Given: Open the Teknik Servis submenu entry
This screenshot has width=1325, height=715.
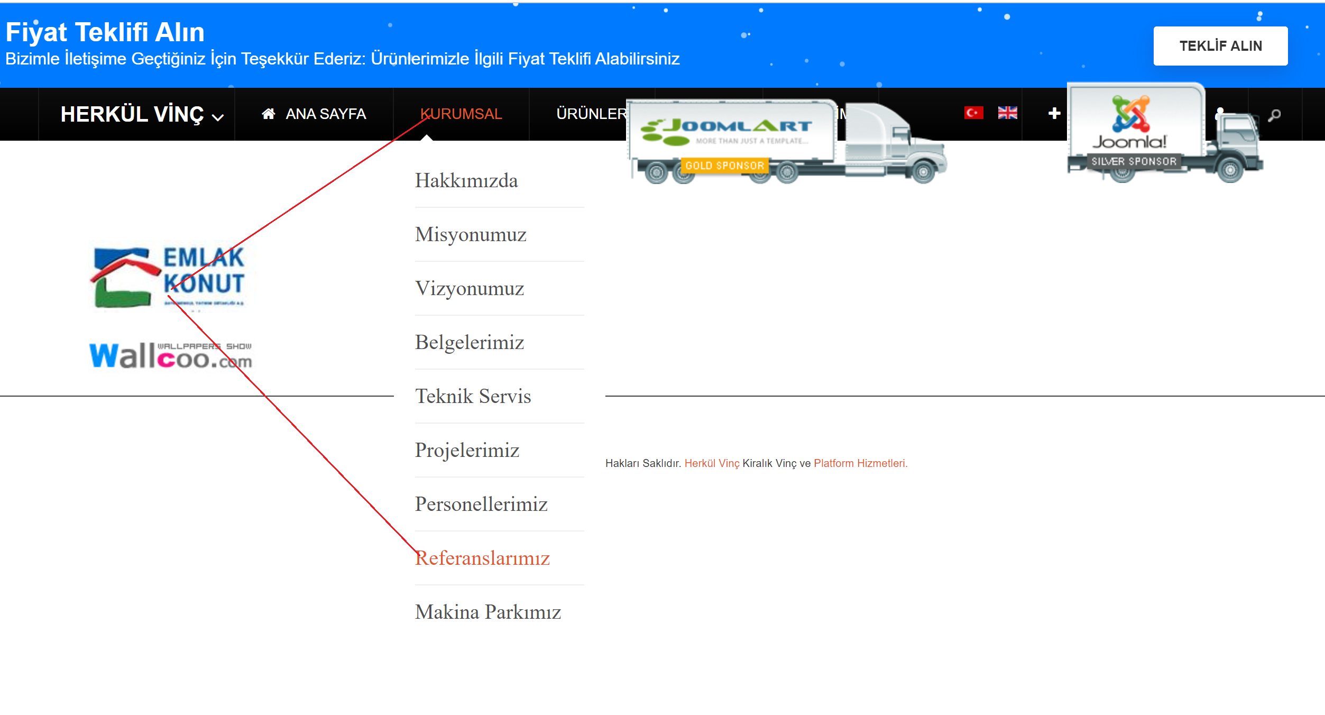Looking at the screenshot, I should [x=473, y=396].
